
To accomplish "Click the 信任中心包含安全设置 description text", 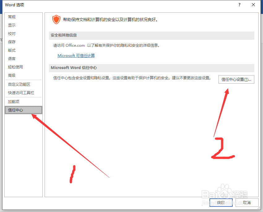I will (132, 78).
